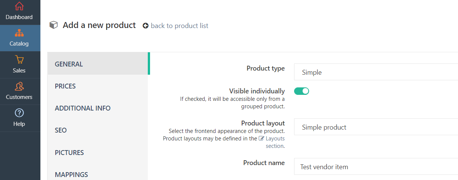Open the Help question mark icon

coord(19,113)
